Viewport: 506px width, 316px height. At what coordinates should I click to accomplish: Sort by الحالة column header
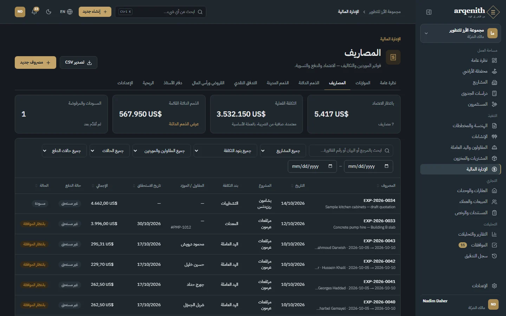42,185
